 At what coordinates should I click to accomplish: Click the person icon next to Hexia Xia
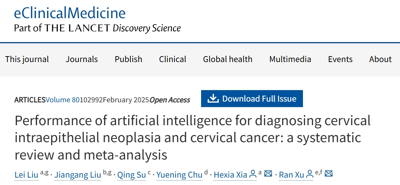(x=253, y=174)
